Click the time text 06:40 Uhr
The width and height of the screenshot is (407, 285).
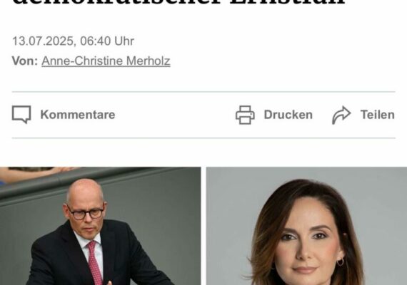pos(107,41)
